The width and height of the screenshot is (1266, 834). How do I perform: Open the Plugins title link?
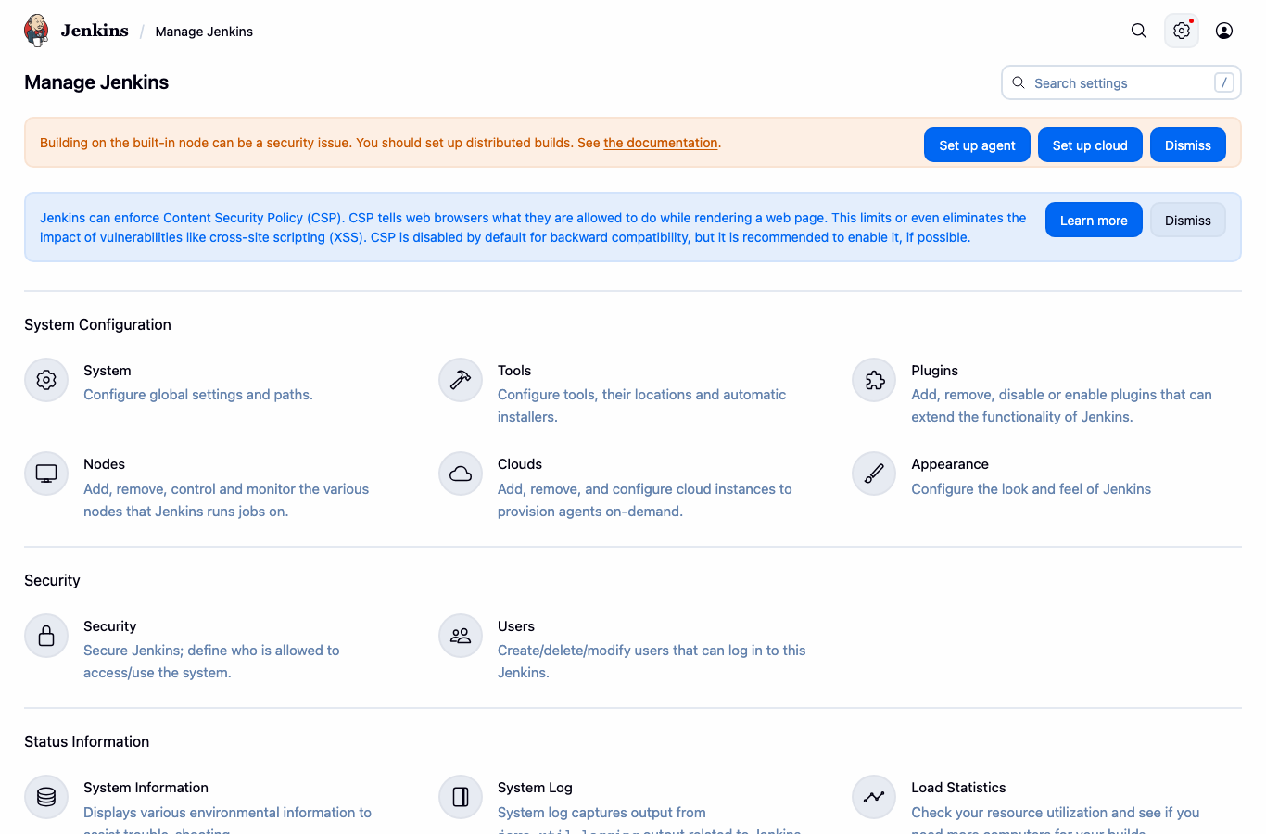click(934, 371)
